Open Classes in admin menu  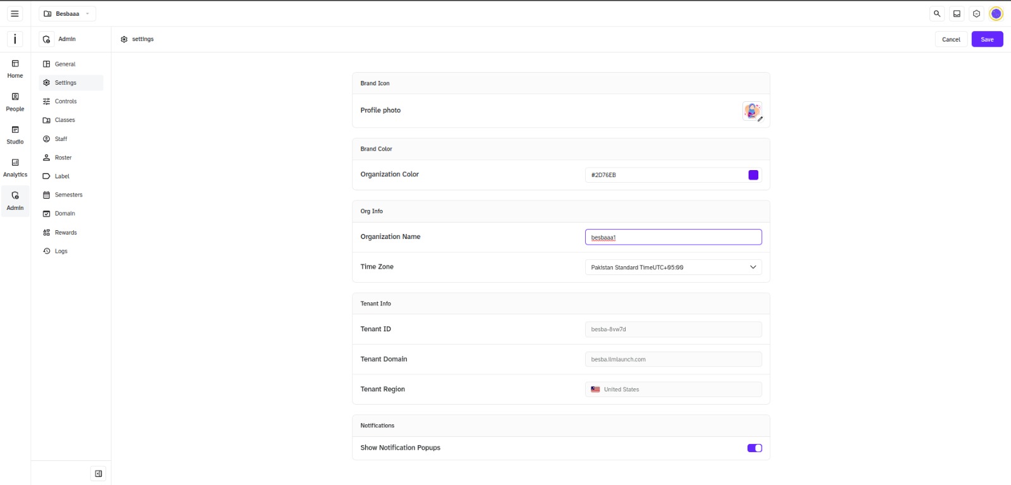click(71, 120)
